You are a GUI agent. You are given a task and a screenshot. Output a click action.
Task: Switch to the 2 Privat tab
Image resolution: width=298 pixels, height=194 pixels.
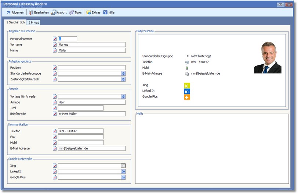(x=34, y=23)
